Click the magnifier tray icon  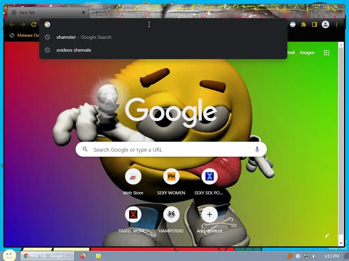click(x=290, y=256)
